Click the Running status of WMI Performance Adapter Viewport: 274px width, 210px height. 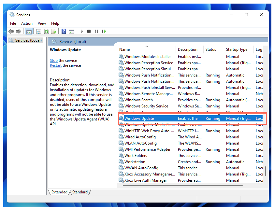tap(213, 149)
